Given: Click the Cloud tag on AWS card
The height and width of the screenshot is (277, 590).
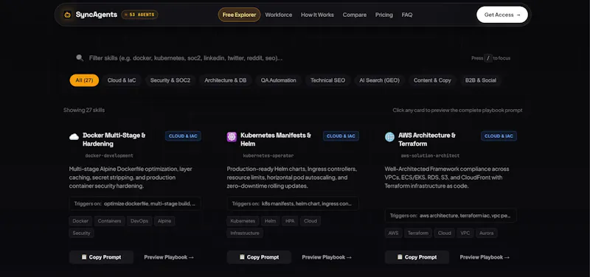Looking at the screenshot, I should (x=445, y=233).
